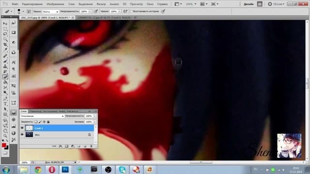Select the Pen tool
The image size is (310, 174).
point(5,99)
